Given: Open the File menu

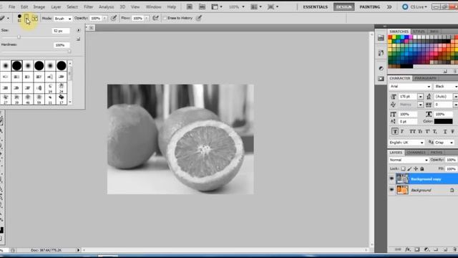Looking at the screenshot, I should click(11, 6).
